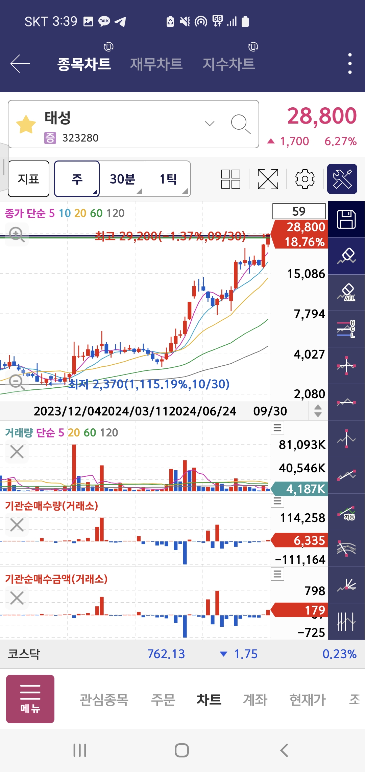Open the 메뉴 button
This screenshot has height=772, width=365.
[x=30, y=699]
